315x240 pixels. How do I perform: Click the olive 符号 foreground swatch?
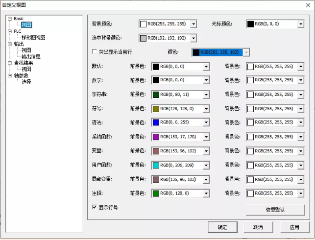(x=156, y=109)
